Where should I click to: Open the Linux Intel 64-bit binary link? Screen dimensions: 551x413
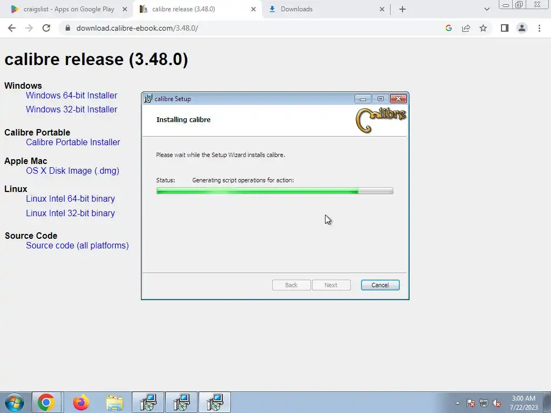70,198
